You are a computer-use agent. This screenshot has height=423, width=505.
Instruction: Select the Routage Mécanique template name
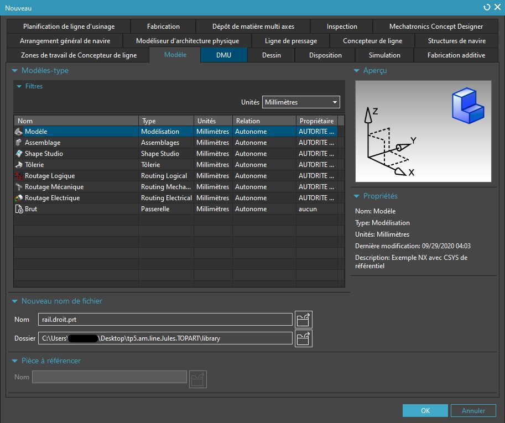[x=54, y=187]
